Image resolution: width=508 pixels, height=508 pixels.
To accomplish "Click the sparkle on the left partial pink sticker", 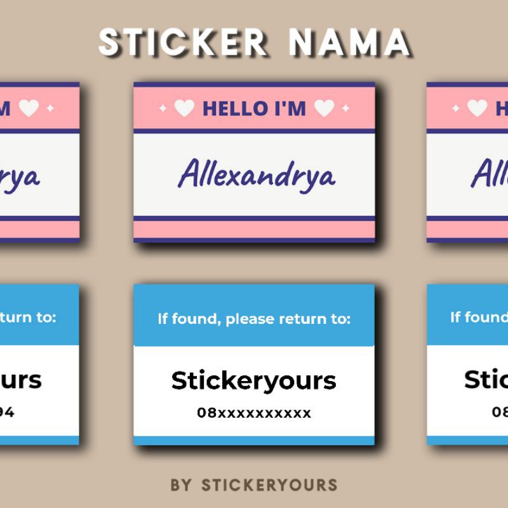I will coord(51,109).
